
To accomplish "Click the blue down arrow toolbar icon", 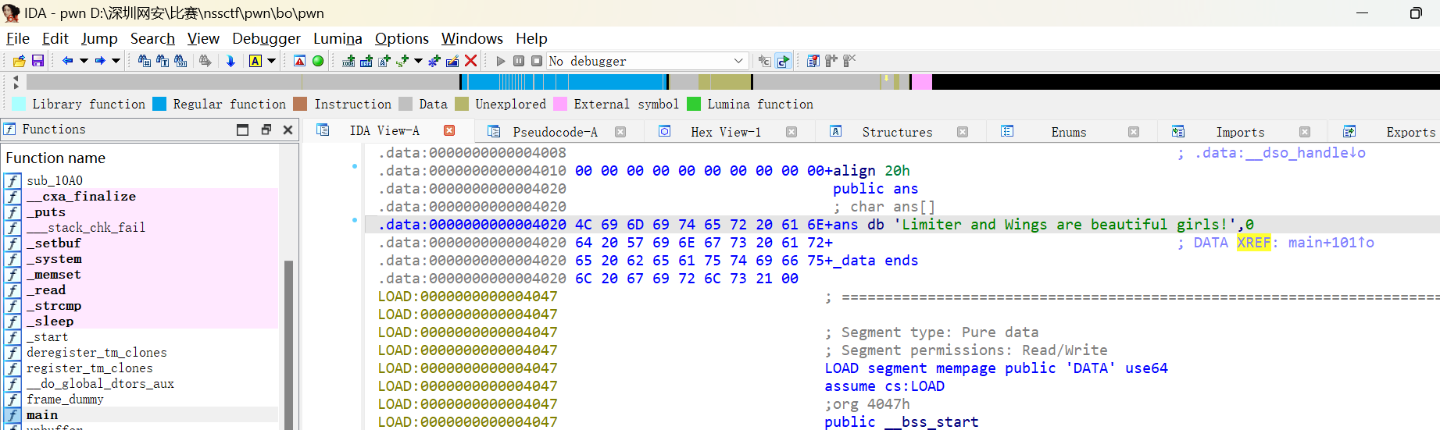I will (x=230, y=61).
